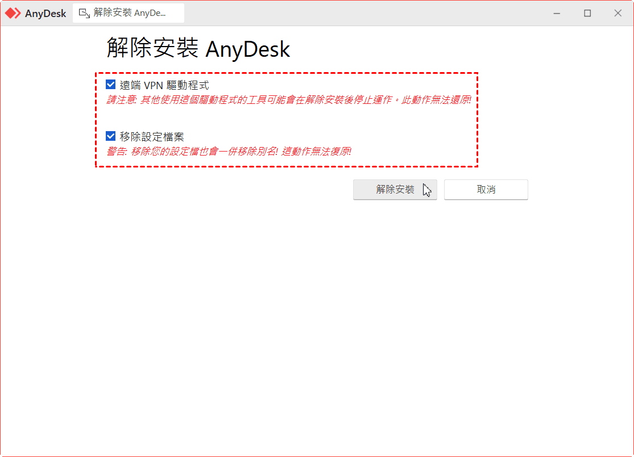This screenshot has width=634, height=457.
Task: Click the red VPN driver warning text
Action: pos(289,100)
